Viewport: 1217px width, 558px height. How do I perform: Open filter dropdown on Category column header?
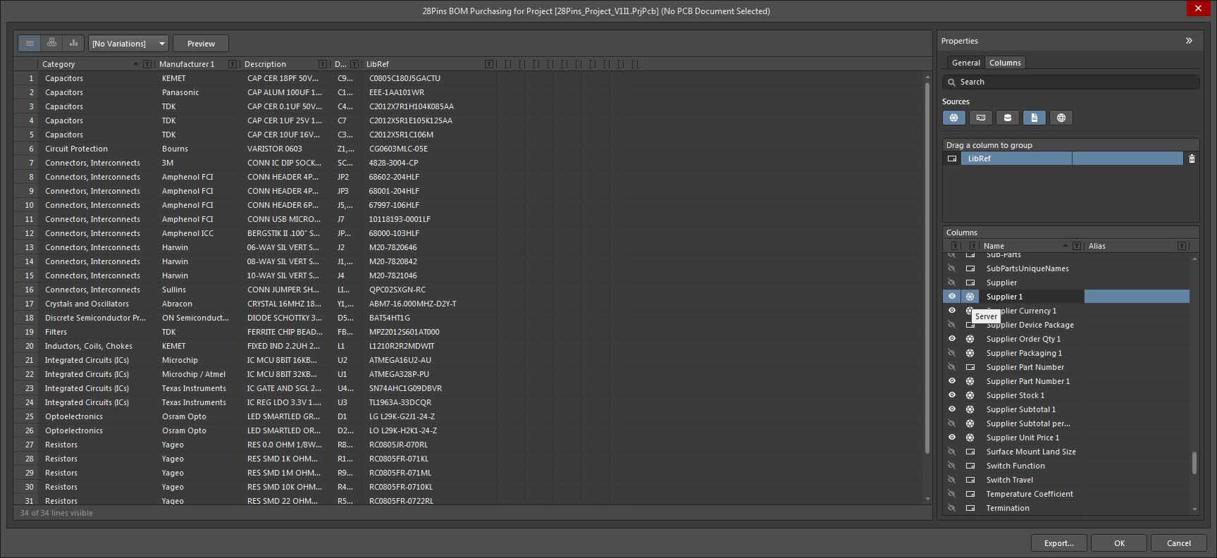tap(147, 64)
